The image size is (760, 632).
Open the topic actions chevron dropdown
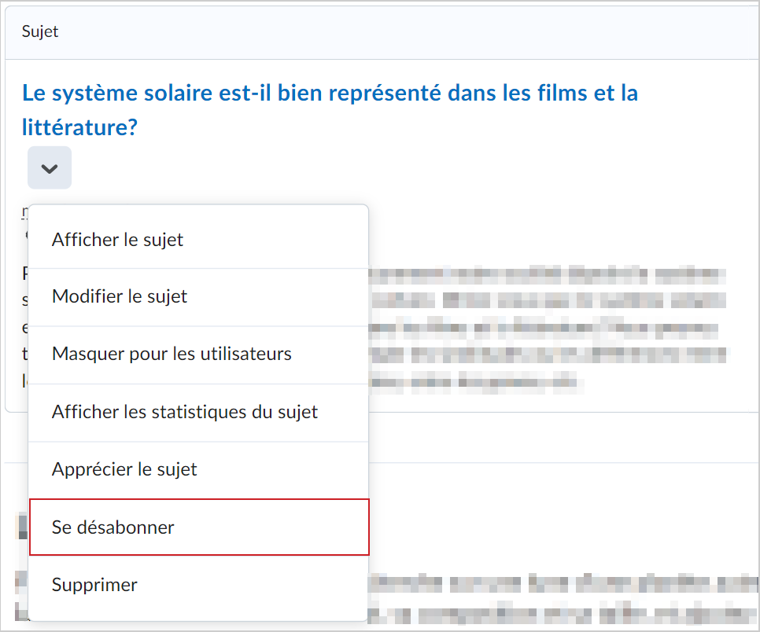tap(50, 168)
